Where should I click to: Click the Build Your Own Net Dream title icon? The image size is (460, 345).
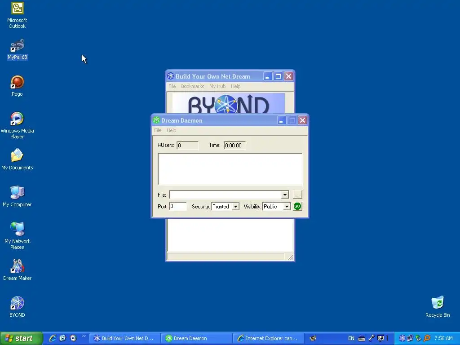click(x=171, y=76)
